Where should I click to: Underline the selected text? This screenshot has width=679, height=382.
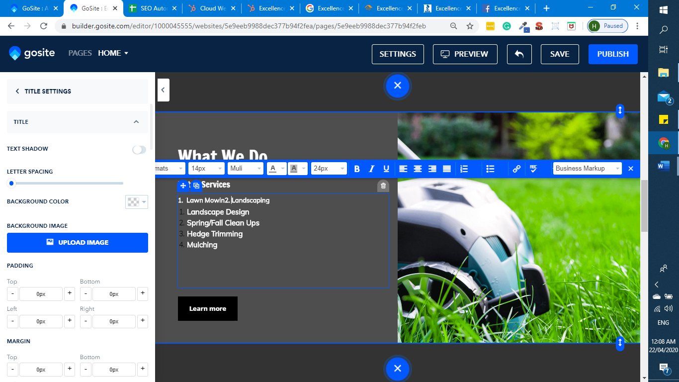(x=386, y=169)
